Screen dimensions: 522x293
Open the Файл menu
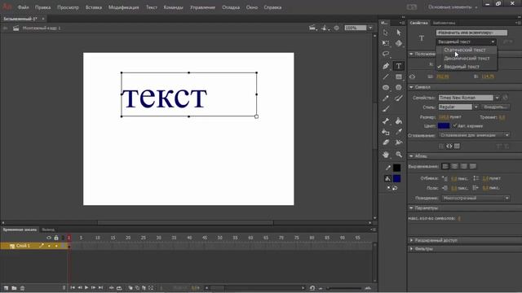tap(24, 7)
